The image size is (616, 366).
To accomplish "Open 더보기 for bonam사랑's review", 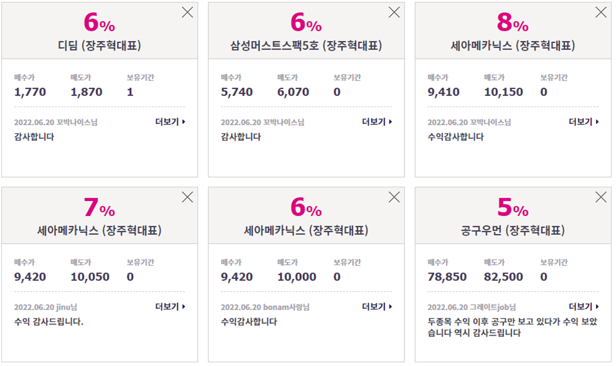I will 376,307.
